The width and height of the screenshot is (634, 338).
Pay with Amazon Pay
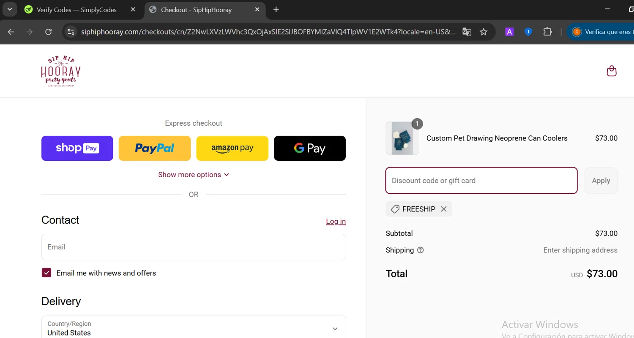(232, 148)
